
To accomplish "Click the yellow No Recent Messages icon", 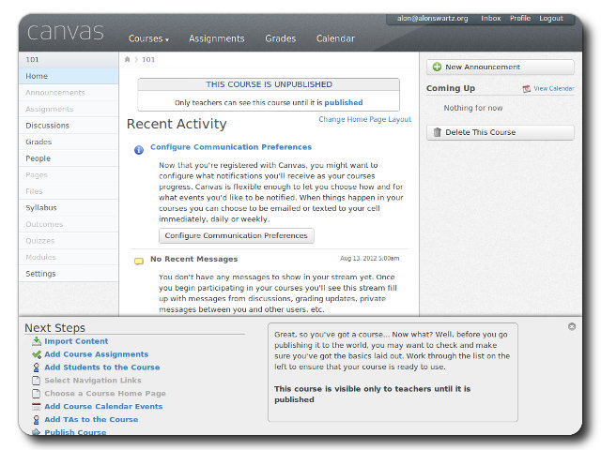I will pos(139,261).
